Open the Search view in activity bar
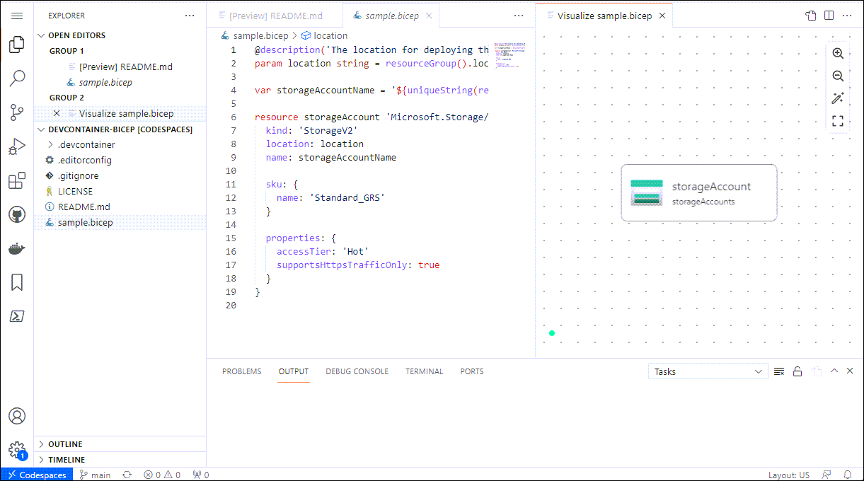The image size is (864, 481). click(x=17, y=78)
